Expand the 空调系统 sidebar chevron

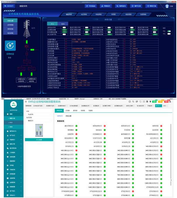[21, 170]
